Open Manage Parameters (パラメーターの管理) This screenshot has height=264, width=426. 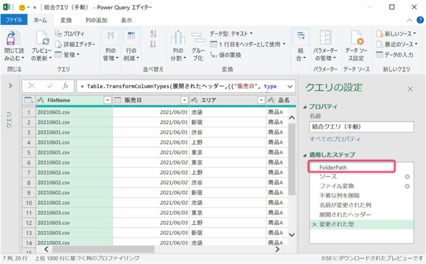(x=325, y=46)
